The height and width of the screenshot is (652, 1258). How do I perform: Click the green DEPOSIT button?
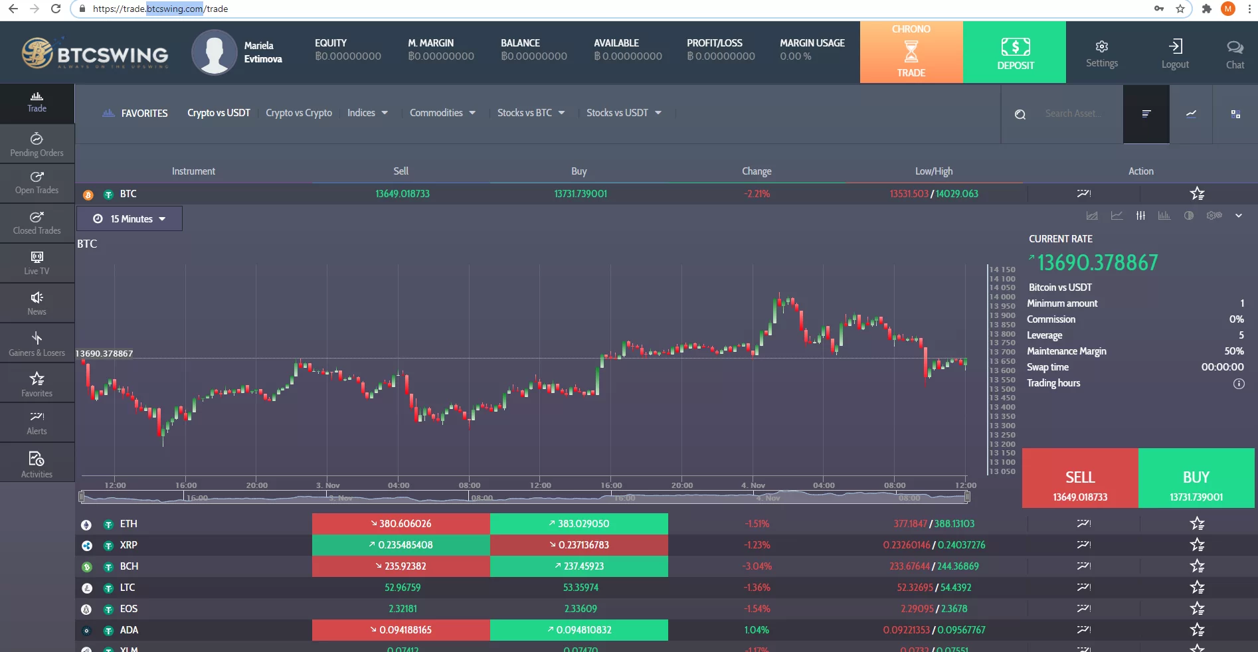(1015, 52)
